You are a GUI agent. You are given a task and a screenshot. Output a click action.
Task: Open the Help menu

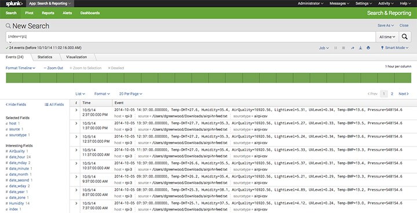(405, 3)
